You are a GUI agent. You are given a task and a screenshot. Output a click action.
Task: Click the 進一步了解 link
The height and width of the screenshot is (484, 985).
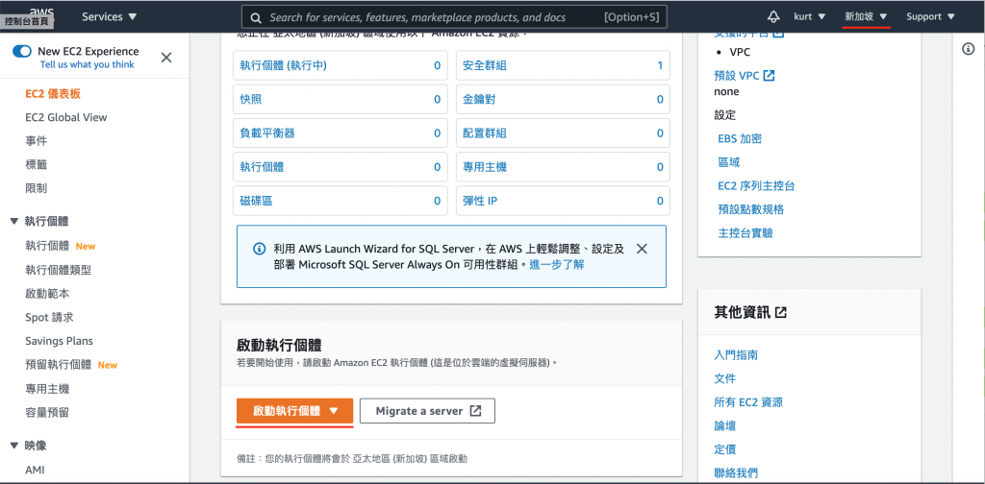[557, 265]
